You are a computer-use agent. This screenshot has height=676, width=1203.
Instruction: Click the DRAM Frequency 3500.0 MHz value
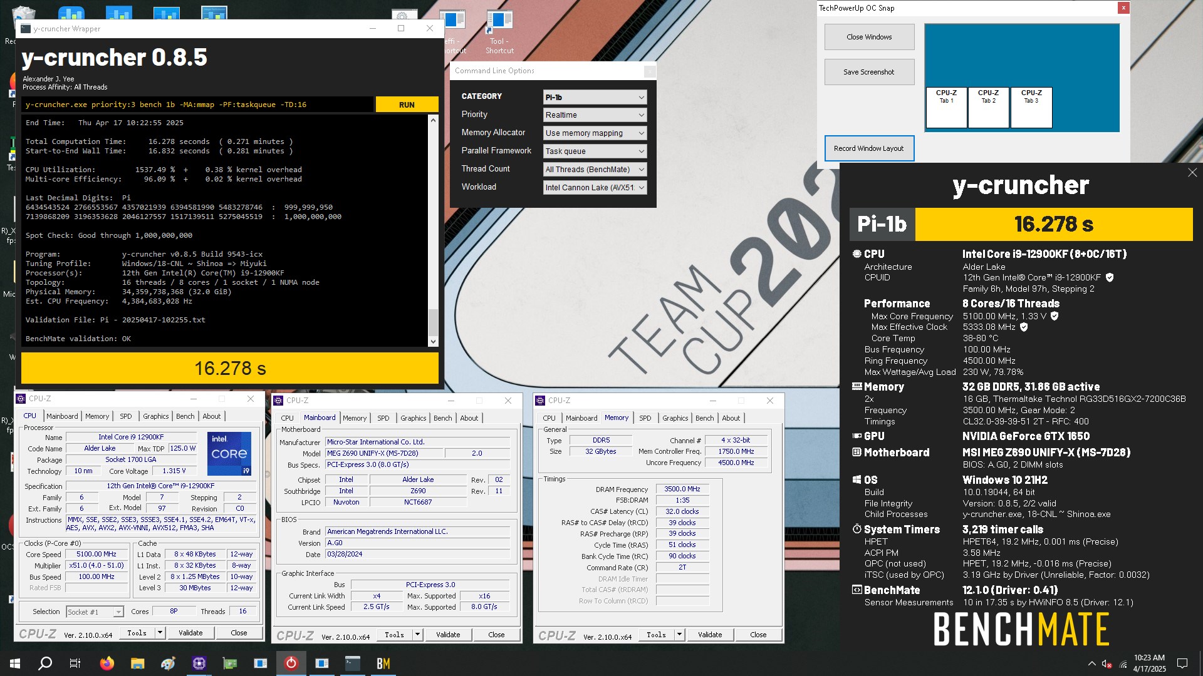(x=682, y=489)
